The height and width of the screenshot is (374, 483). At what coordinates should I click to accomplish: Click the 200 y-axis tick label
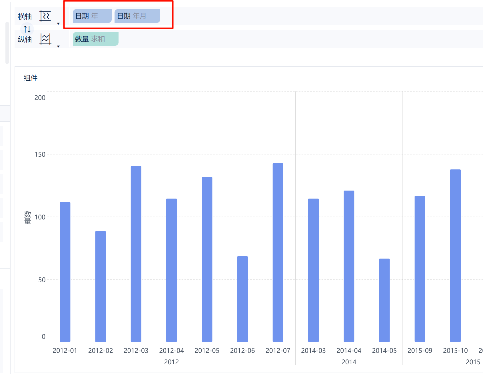(x=40, y=98)
